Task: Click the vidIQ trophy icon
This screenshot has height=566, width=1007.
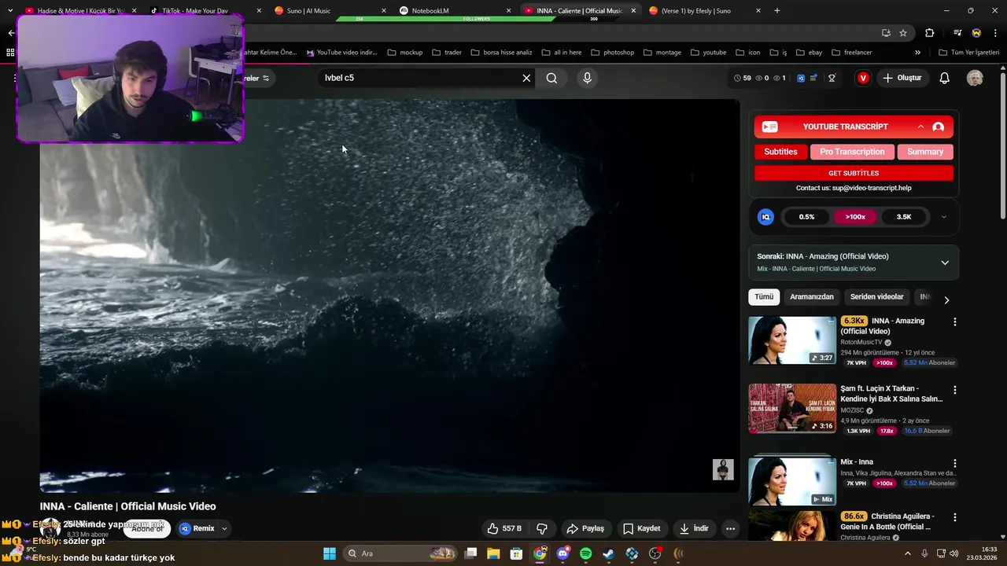Action: 832,78
